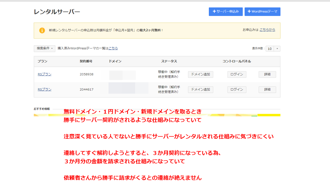The height and width of the screenshot is (194, 330).
Task: View 詳細 for contract 2044617
Action: click(x=267, y=90)
